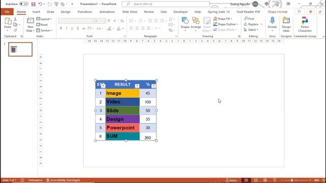Viewport: 326px width, 183px height.
Task: Decrease font size
Action: pos(115,20)
